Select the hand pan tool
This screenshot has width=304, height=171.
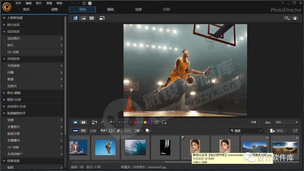point(295,18)
